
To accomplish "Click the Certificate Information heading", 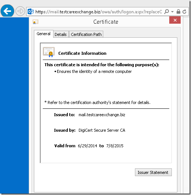I will tap(82, 53).
